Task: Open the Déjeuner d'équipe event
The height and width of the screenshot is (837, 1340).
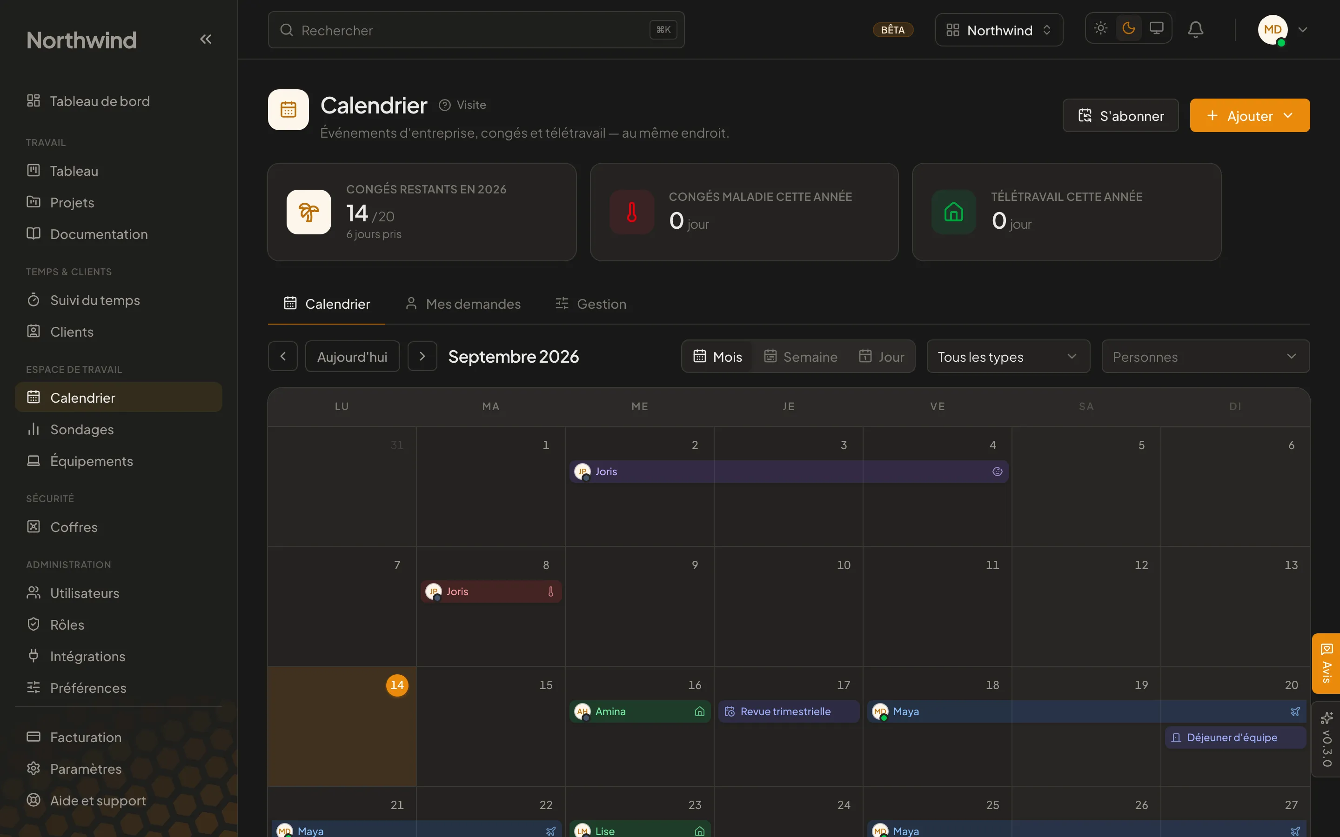Action: click(x=1235, y=737)
